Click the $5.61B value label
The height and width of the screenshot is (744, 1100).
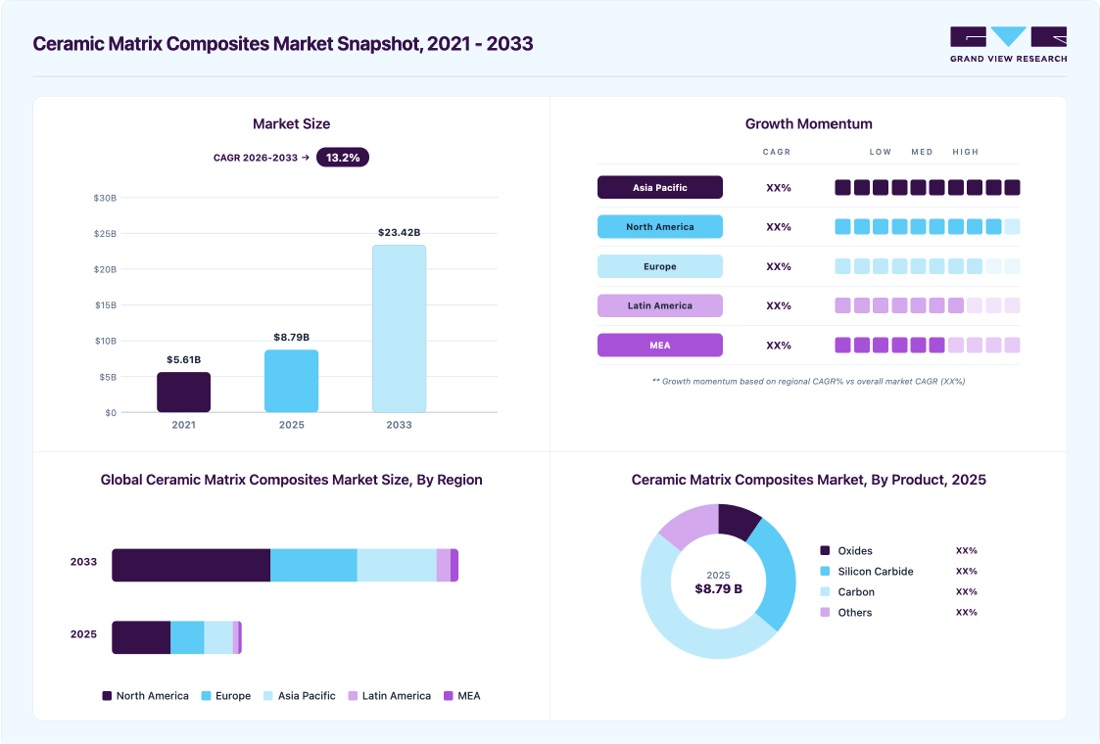coord(184,359)
